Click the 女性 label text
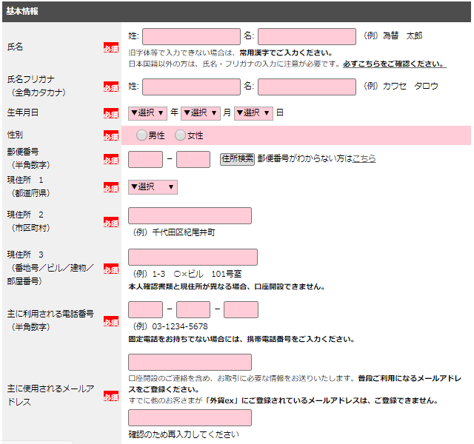Image resolution: width=474 pixels, height=444 pixels. click(x=196, y=136)
